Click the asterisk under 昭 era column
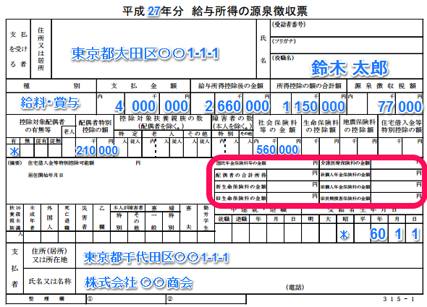Screen dimensions: 427x307 [x=344, y=235]
